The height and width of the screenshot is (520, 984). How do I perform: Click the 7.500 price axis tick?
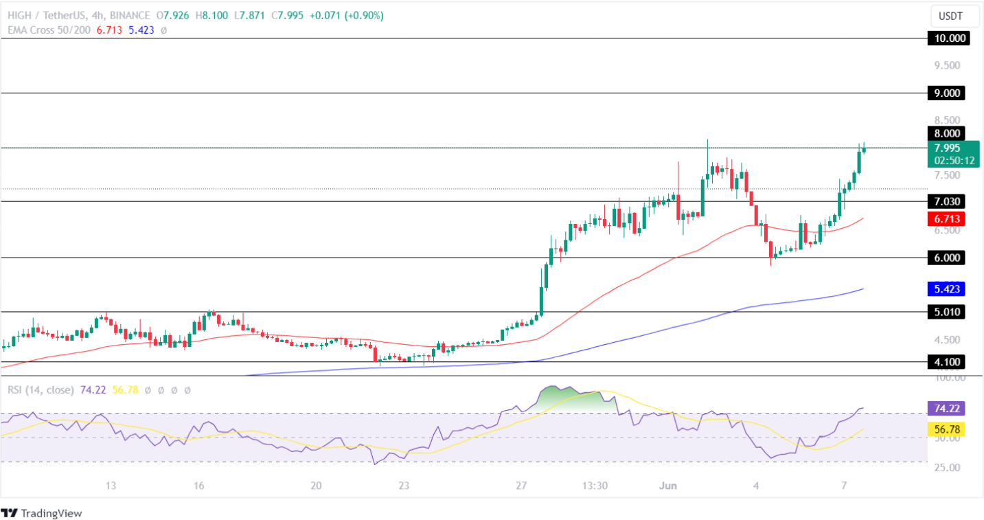[x=947, y=175]
